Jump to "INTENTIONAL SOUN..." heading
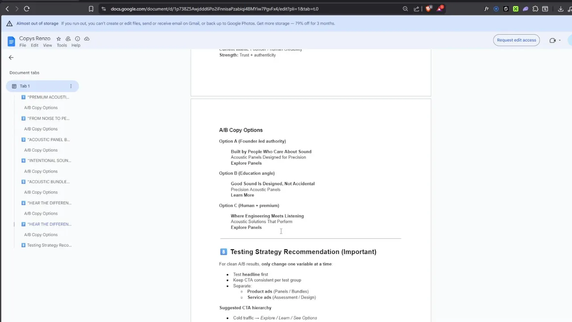The height and width of the screenshot is (322, 572). [x=46, y=161]
